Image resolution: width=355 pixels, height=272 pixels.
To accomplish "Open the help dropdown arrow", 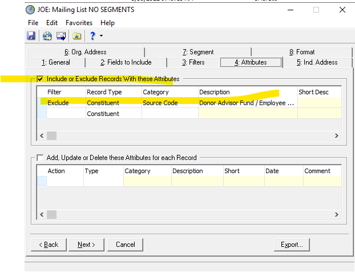I will [101, 35].
